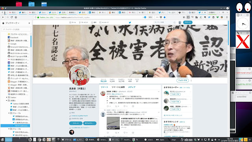Viewport: 252px width, 142px height.
Task: Close the bookmarks sidebar with the X
Action: [29, 23]
